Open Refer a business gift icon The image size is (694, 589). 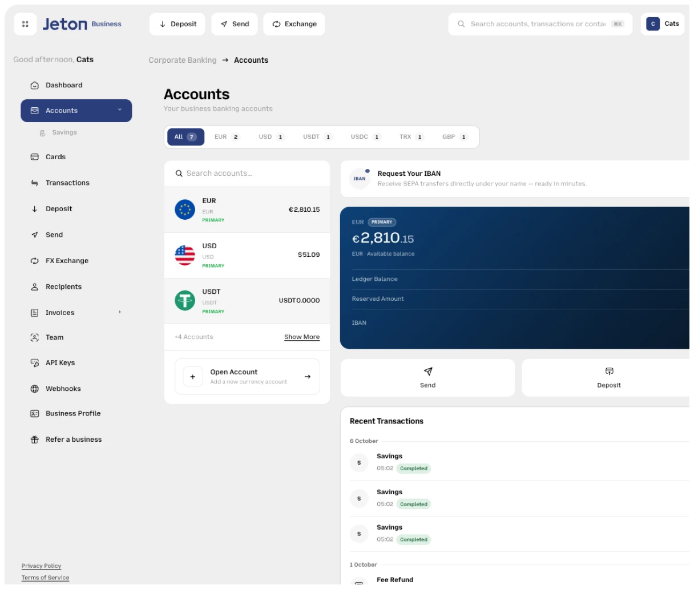[x=34, y=440]
